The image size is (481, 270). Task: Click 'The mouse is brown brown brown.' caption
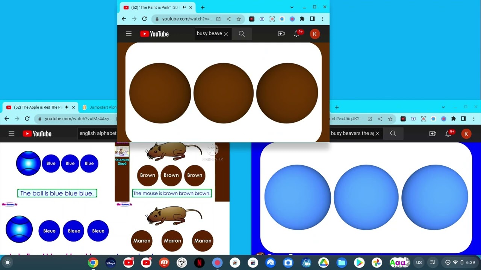172,193
